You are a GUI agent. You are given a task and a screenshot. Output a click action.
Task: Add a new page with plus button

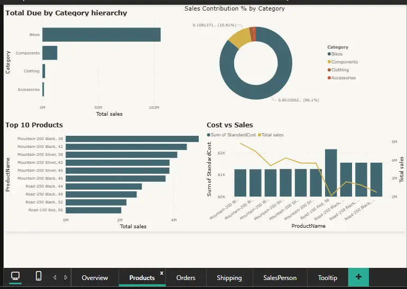[358, 277]
